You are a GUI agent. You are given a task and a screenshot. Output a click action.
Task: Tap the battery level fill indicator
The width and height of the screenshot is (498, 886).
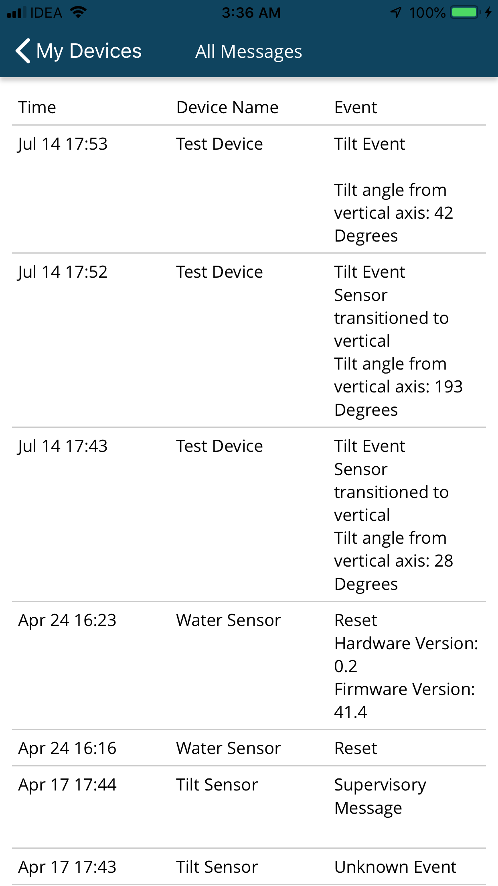pyautogui.click(x=464, y=12)
